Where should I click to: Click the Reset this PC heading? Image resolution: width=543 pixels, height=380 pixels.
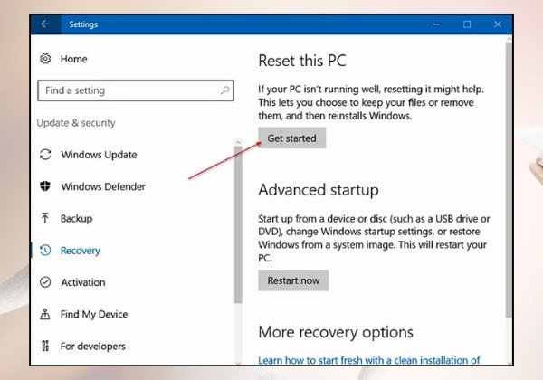302,61
